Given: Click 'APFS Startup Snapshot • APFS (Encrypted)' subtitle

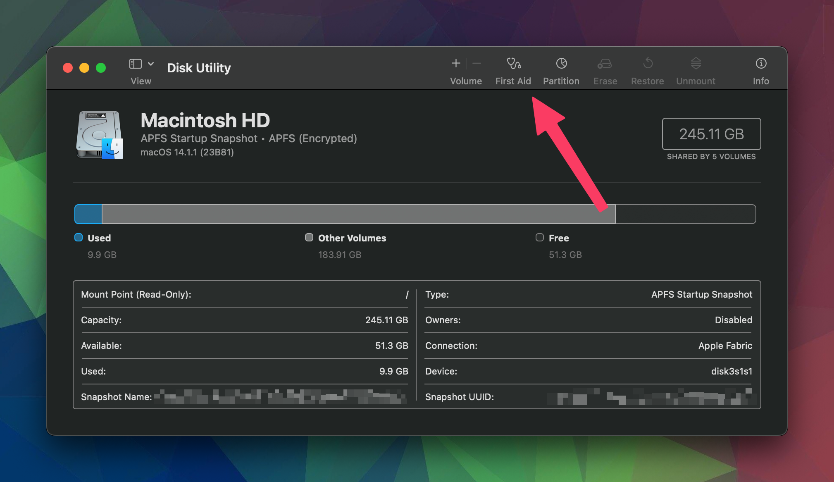Looking at the screenshot, I should tap(249, 138).
